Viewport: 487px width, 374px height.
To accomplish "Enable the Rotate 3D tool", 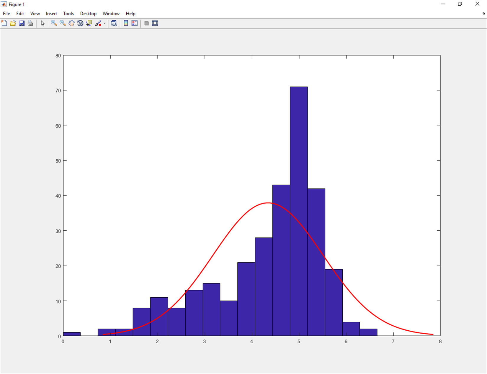I will coord(80,23).
